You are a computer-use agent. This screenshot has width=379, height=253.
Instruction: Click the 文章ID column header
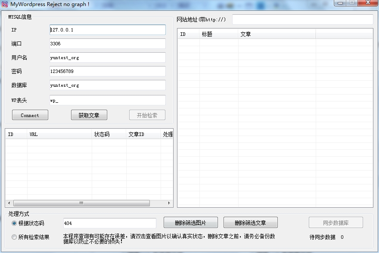point(143,134)
